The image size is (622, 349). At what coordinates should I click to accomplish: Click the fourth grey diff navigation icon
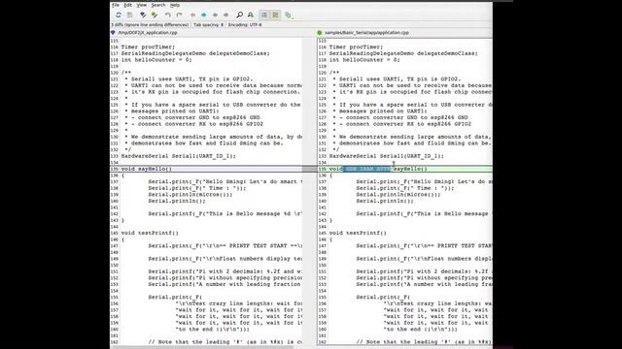[x=226, y=16]
